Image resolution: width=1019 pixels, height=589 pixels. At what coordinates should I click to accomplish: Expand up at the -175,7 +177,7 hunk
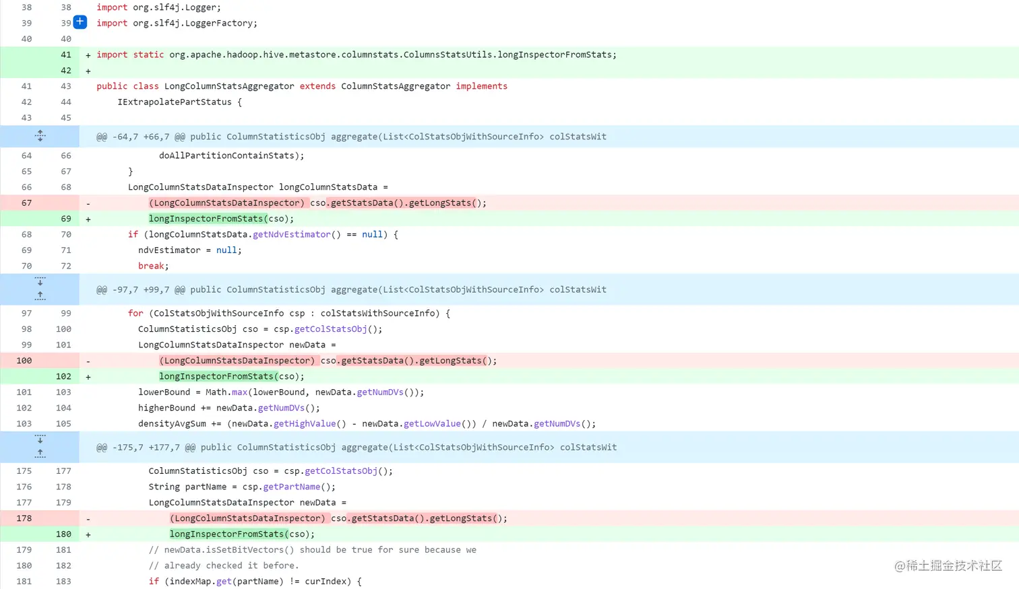coord(40,453)
